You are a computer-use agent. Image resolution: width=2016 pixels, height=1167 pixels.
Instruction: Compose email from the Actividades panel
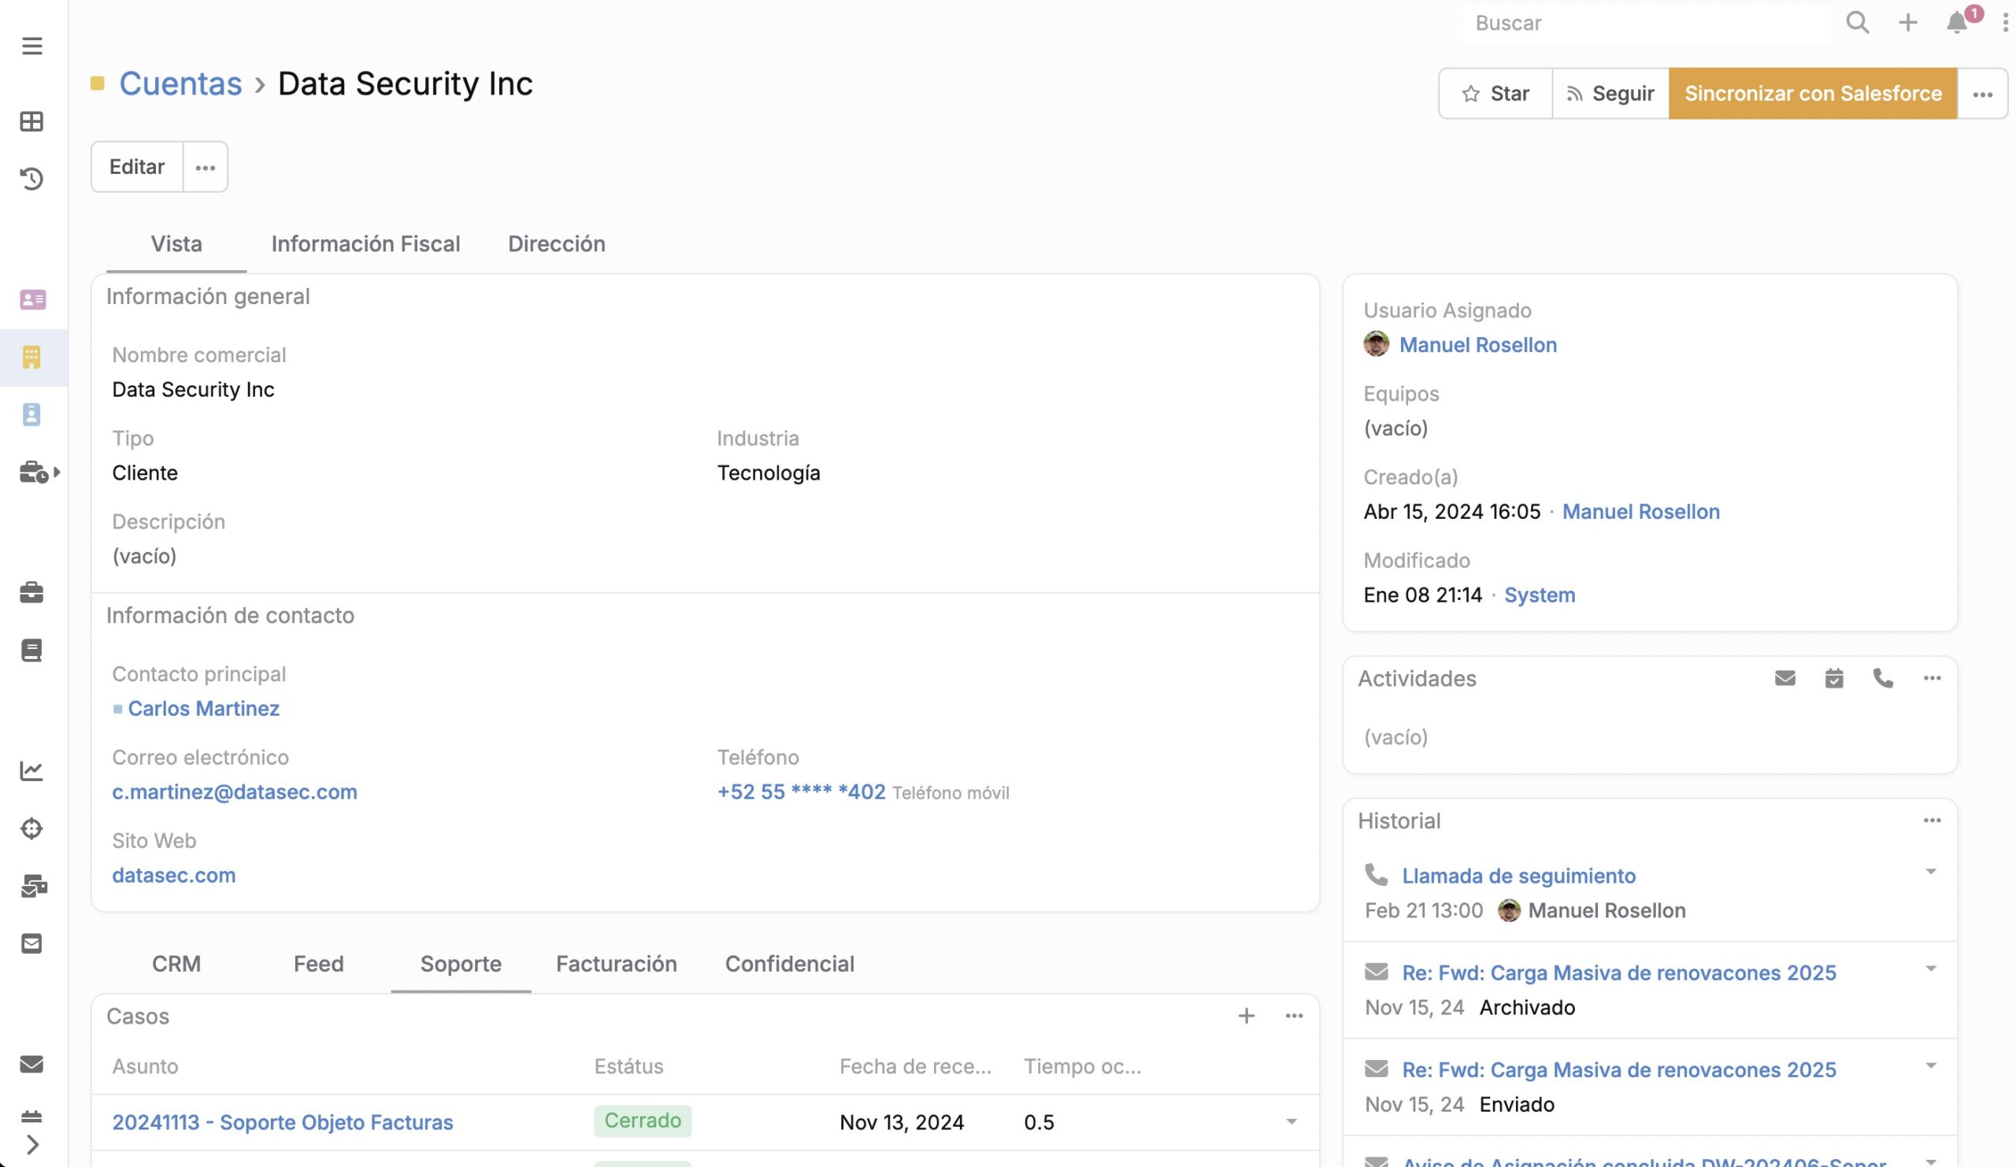tap(1784, 678)
